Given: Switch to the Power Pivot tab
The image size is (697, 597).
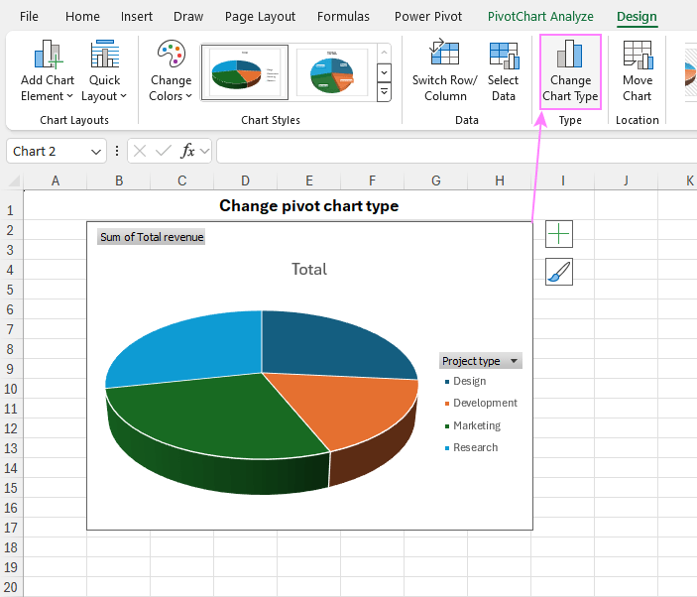Looking at the screenshot, I should coord(428,17).
